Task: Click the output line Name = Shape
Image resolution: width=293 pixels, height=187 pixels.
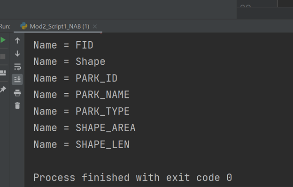Action: tap(69, 62)
